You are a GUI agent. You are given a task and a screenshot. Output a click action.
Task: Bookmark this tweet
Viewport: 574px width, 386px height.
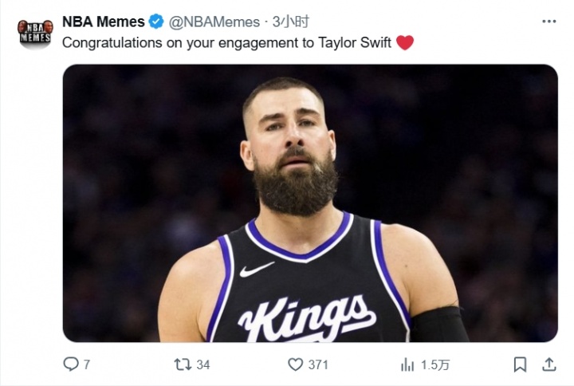point(520,364)
